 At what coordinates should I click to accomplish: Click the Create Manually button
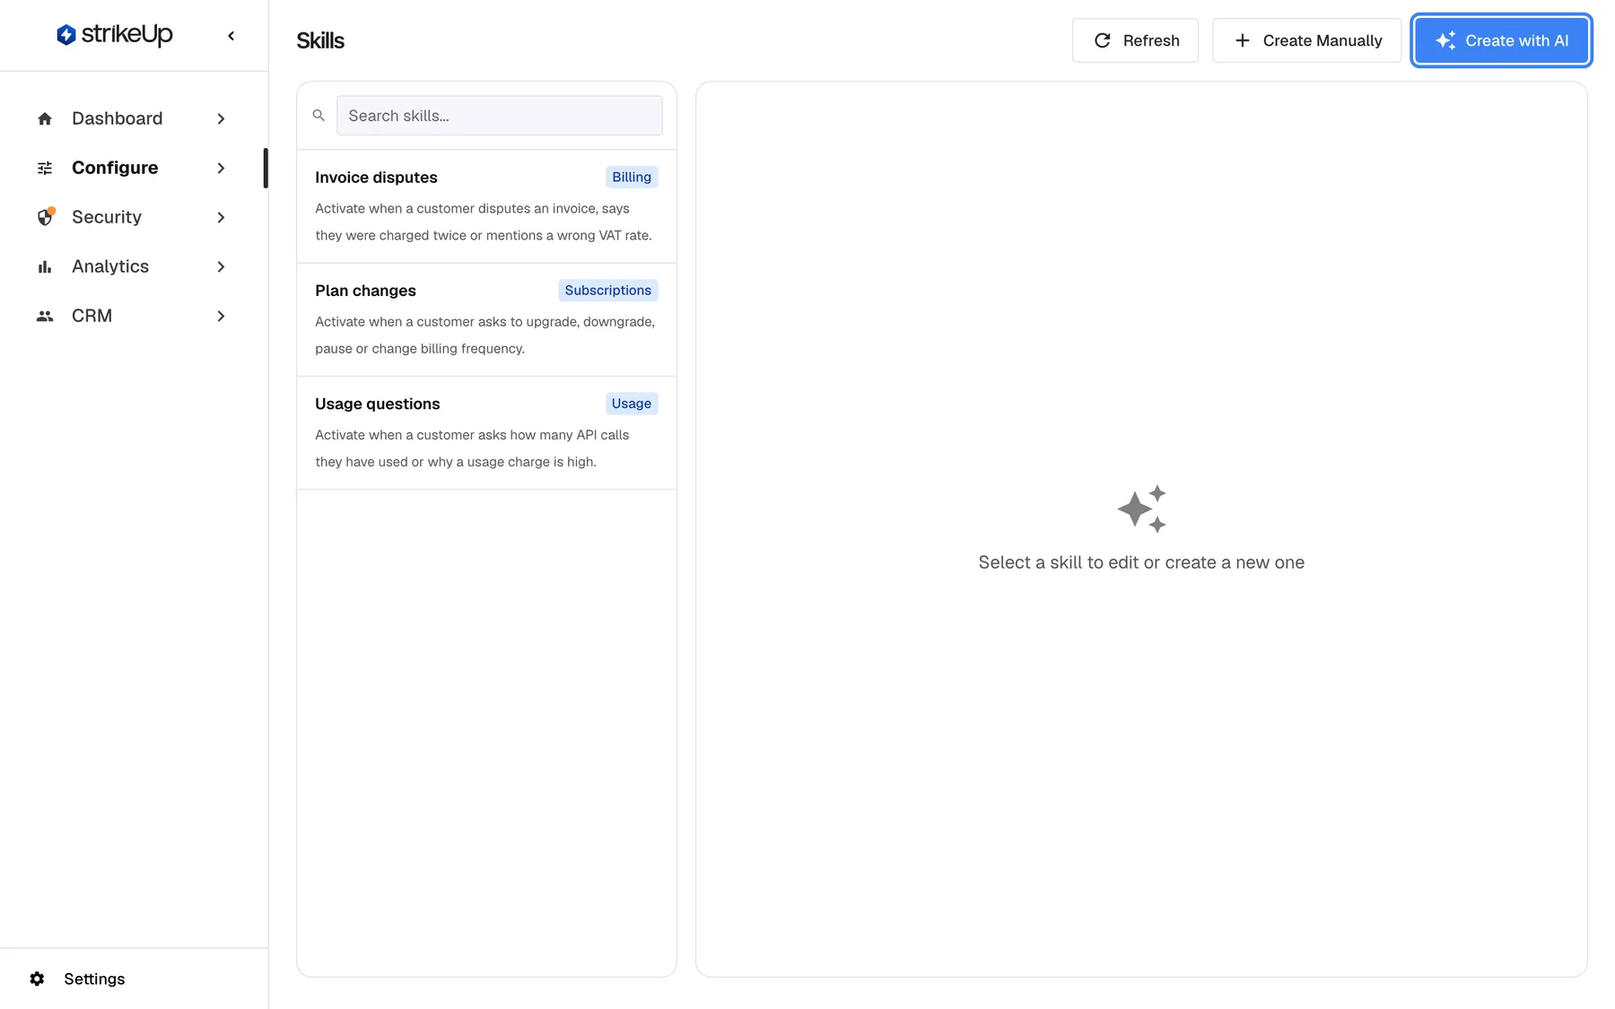click(x=1306, y=40)
